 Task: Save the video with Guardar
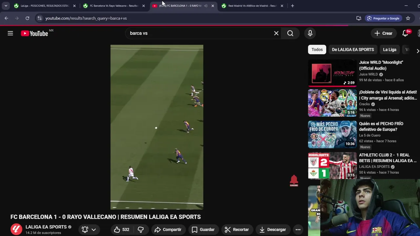[x=203, y=229]
